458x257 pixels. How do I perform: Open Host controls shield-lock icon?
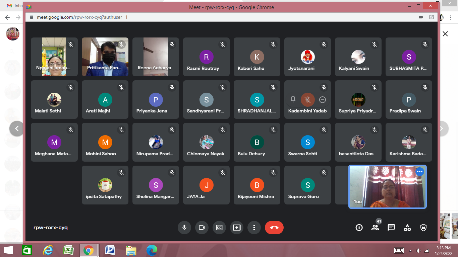coord(423,228)
